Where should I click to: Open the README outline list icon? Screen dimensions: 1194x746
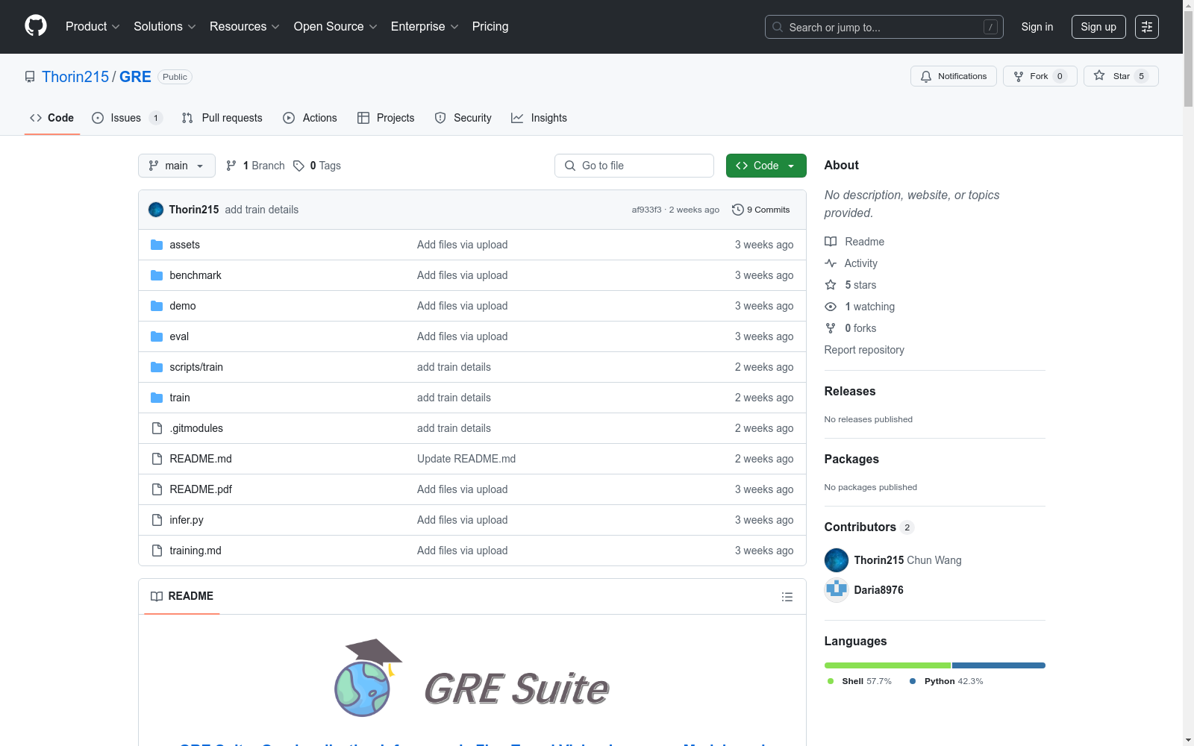point(787,597)
